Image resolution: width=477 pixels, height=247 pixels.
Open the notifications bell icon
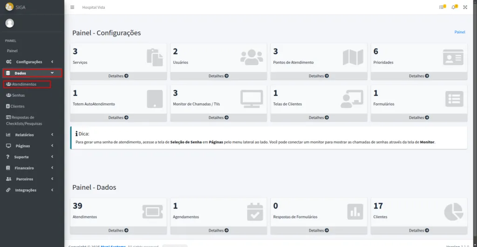[x=454, y=7]
